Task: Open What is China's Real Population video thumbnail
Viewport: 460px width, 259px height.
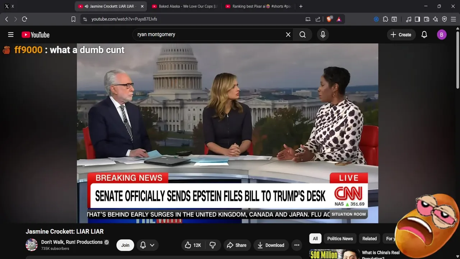Action: click(x=334, y=254)
